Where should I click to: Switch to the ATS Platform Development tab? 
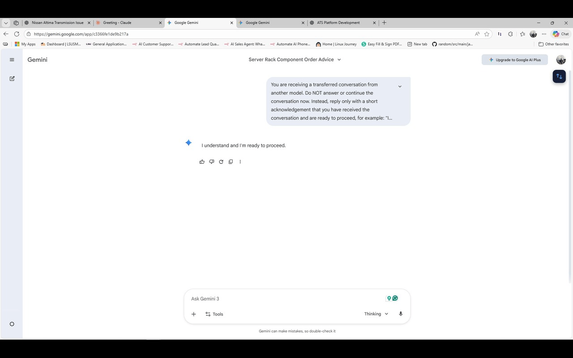343,23
